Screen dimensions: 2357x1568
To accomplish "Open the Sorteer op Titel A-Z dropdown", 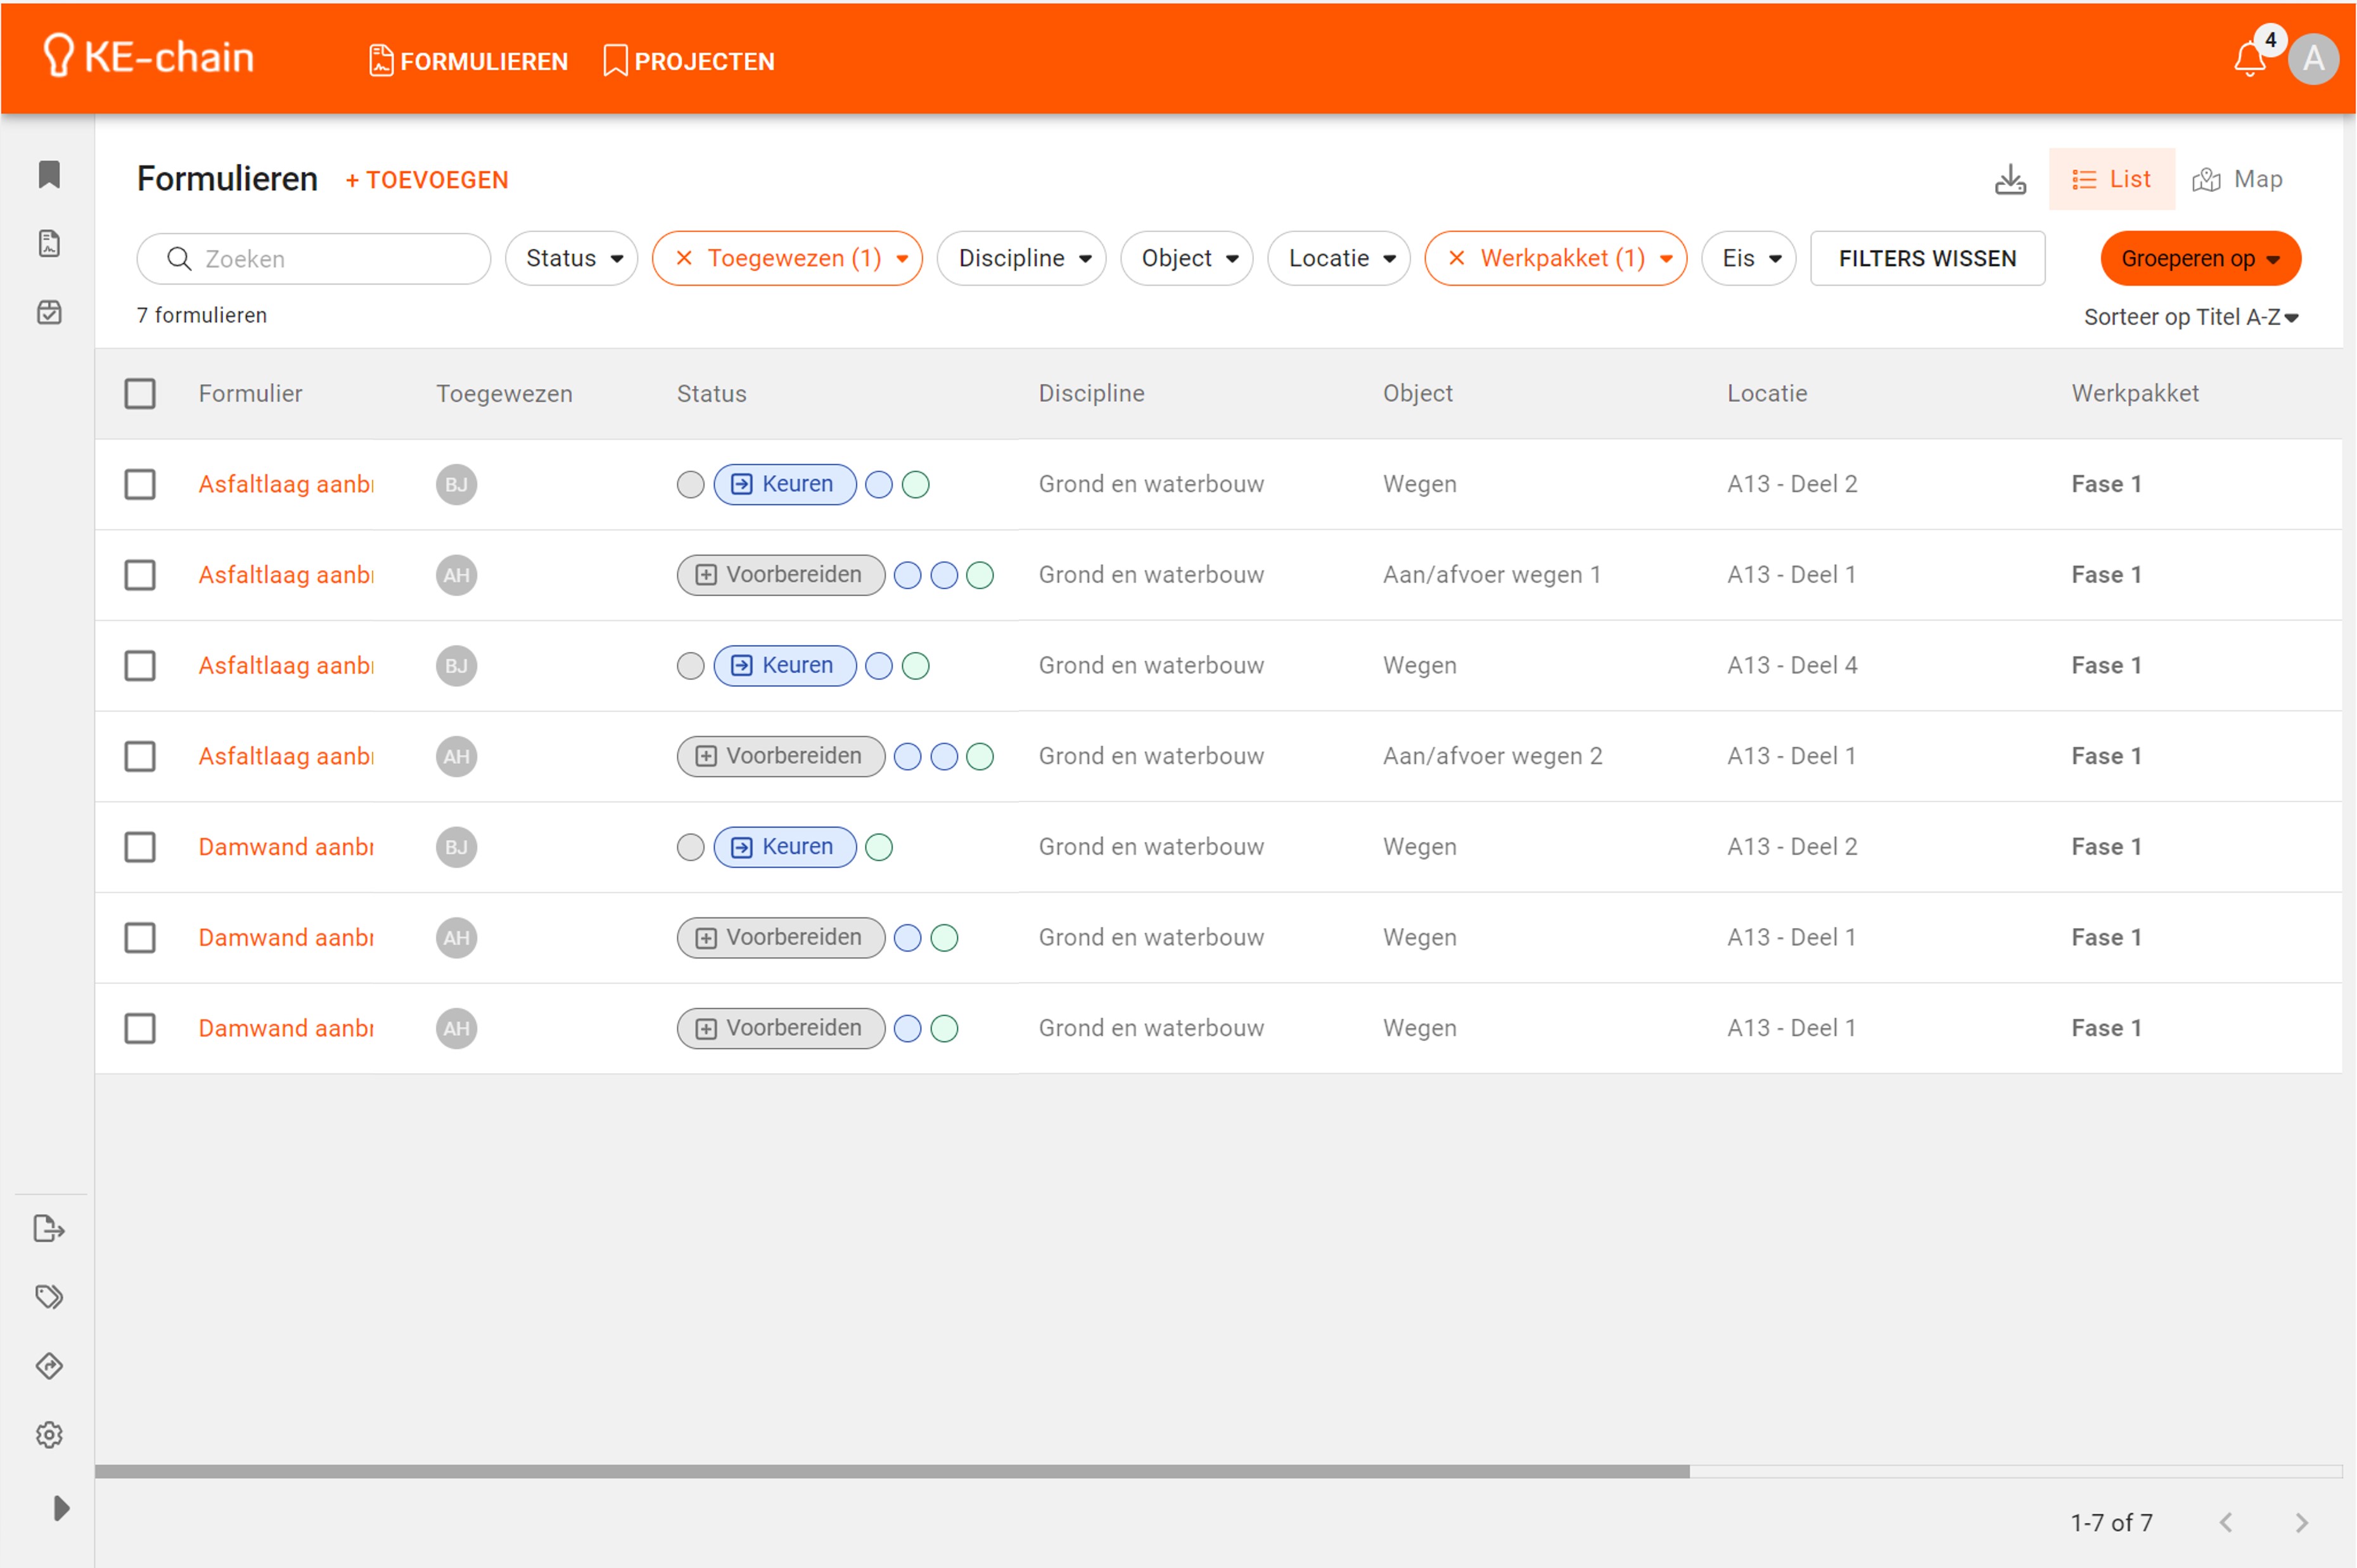I will (x=2190, y=317).
